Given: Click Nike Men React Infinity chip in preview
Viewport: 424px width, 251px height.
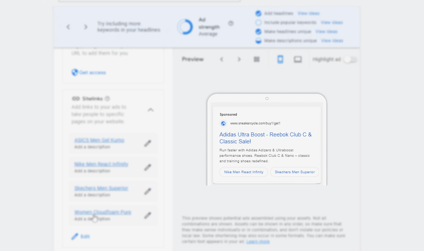Looking at the screenshot, I should (x=244, y=172).
